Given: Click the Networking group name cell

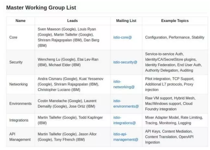Looking at the screenshot, I should point(20,84).
